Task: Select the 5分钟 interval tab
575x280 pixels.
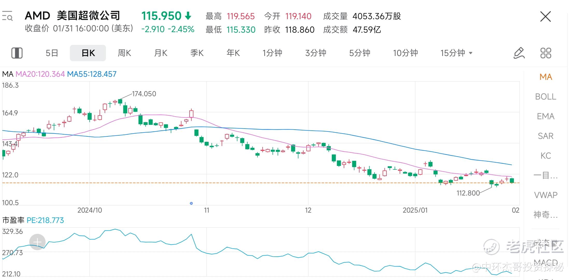Action: (360, 53)
